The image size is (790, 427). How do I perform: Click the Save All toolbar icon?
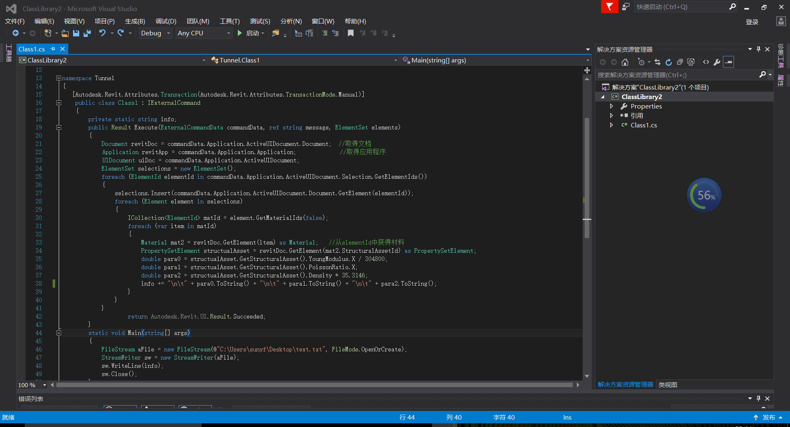click(87, 33)
